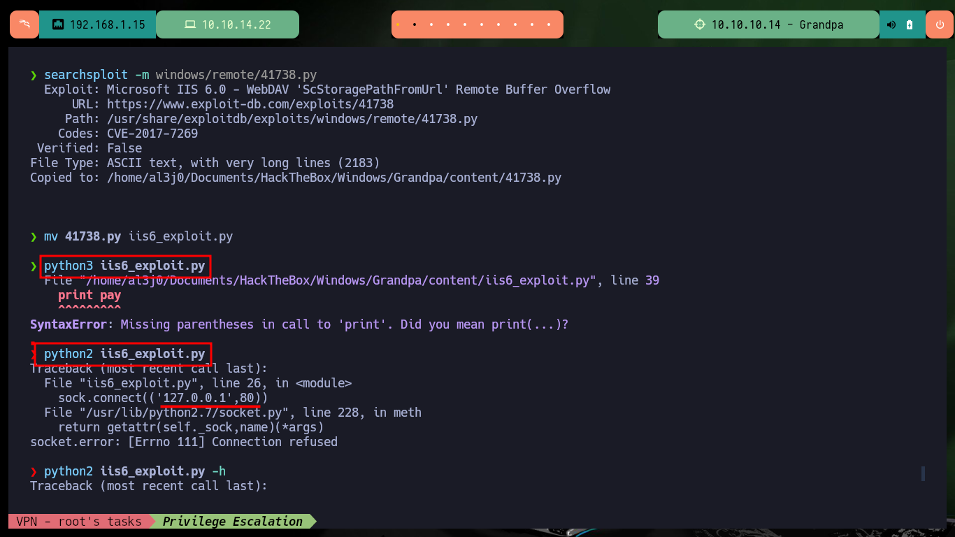Click the /usr/lib/python2.7/socket.py traceback line
The image size is (955, 537).
pyautogui.click(x=233, y=413)
